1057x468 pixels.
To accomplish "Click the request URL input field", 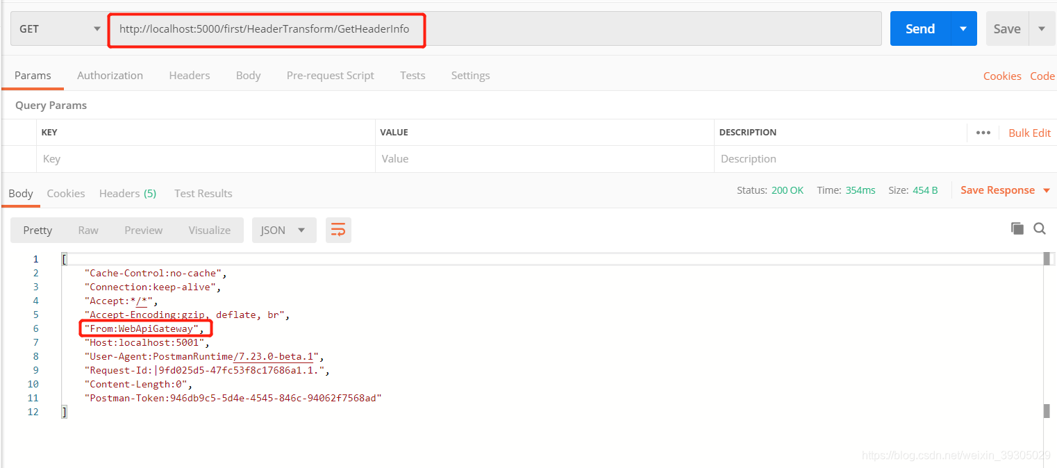I will (x=494, y=29).
